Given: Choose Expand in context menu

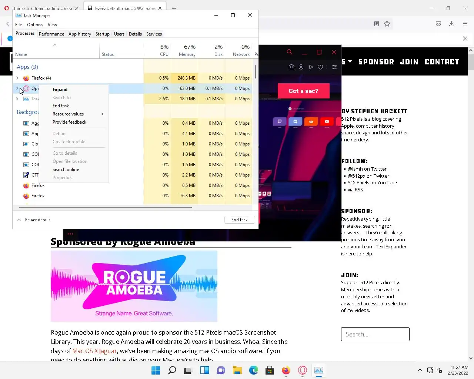Looking at the screenshot, I should 73,90.
